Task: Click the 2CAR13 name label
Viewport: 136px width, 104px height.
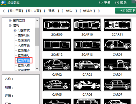Action: pyautogui.click(x=87, y=54)
